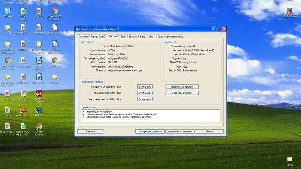Select the Игры folder on the desktop
301x169 pixels.
[290, 159]
